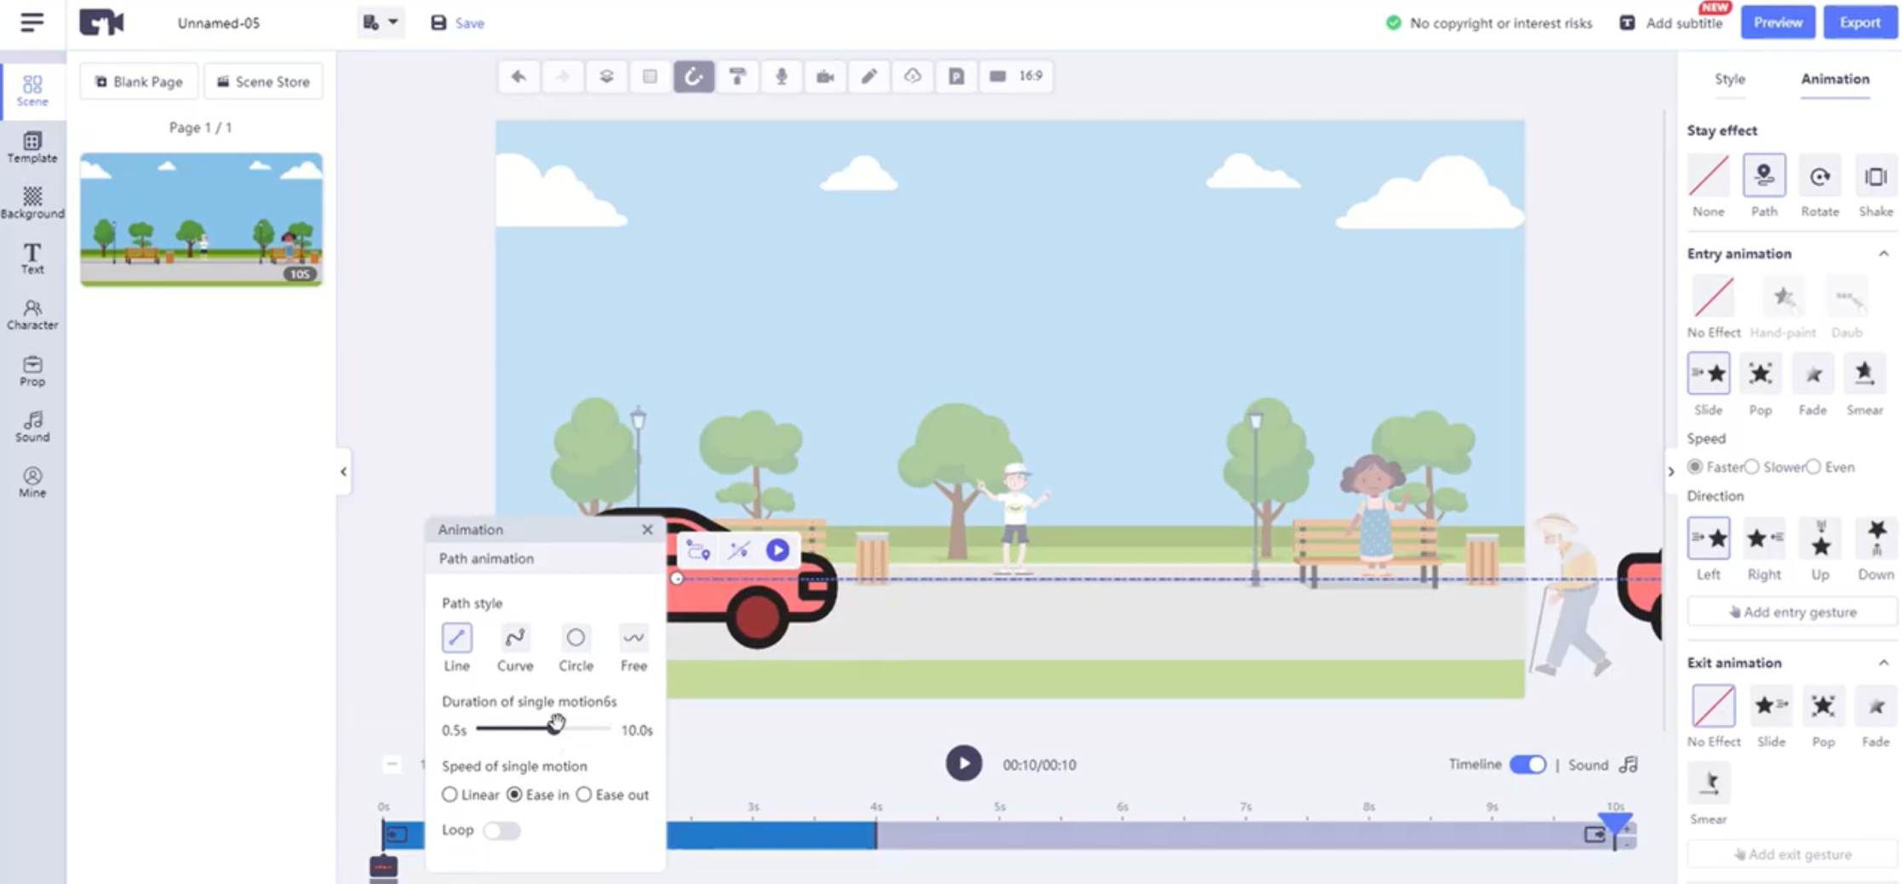Select the Faster speed option
1902x884 pixels.
point(1695,467)
